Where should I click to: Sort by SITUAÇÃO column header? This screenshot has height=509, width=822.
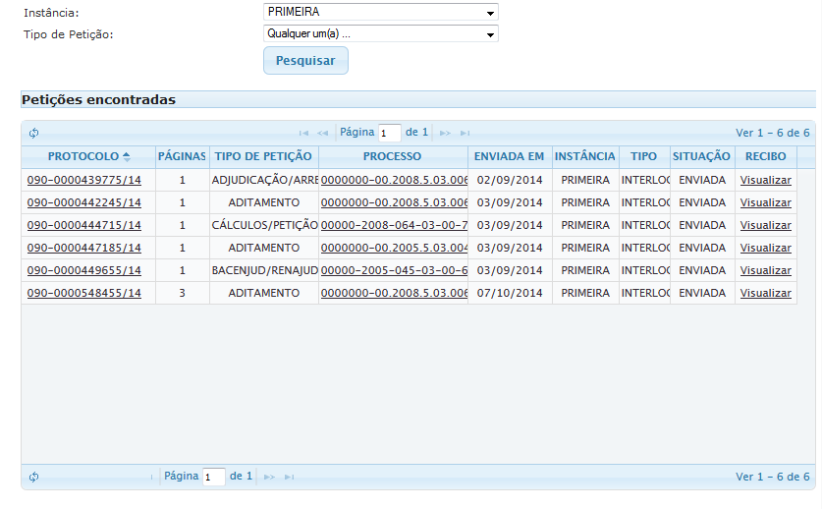point(701,156)
